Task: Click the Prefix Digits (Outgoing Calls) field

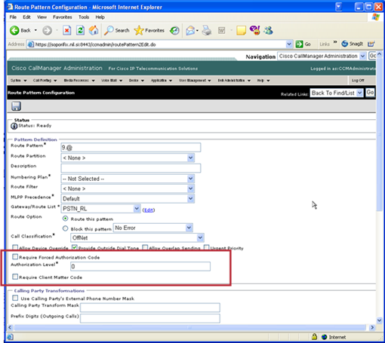Action: (x=150, y=318)
